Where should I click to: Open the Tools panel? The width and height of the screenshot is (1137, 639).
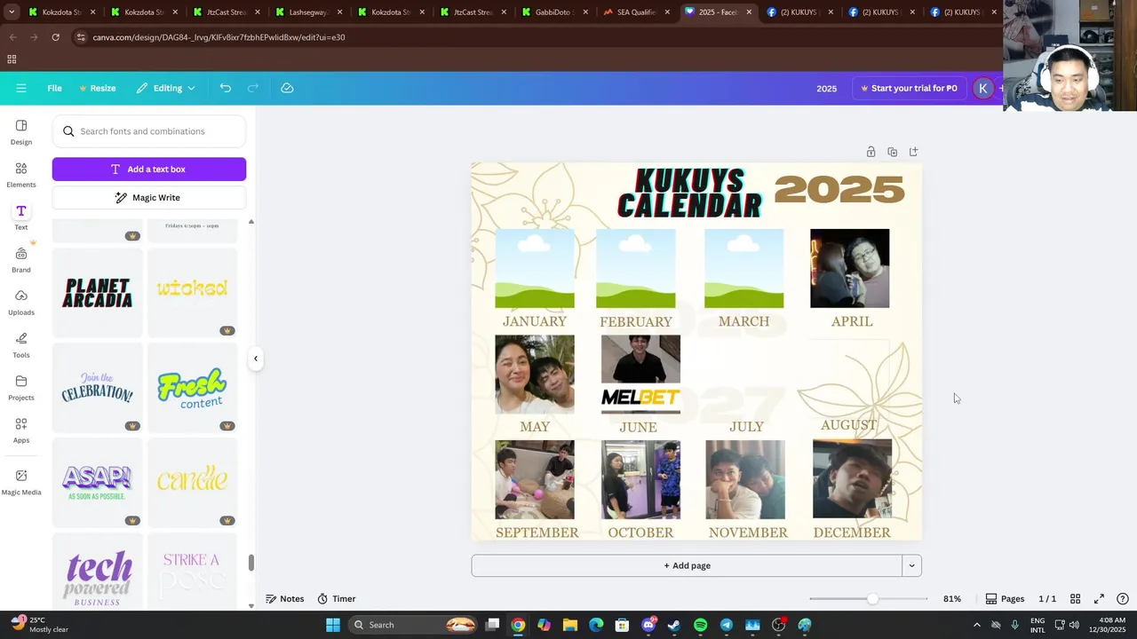coord(21,345)
